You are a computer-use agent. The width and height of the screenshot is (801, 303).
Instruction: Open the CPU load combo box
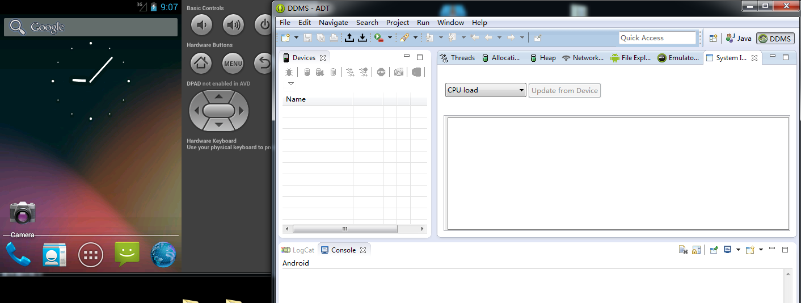(x=486, y=90)
